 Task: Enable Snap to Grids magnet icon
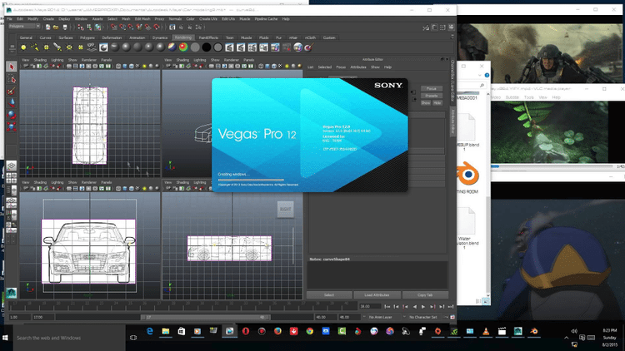(114, 27)
